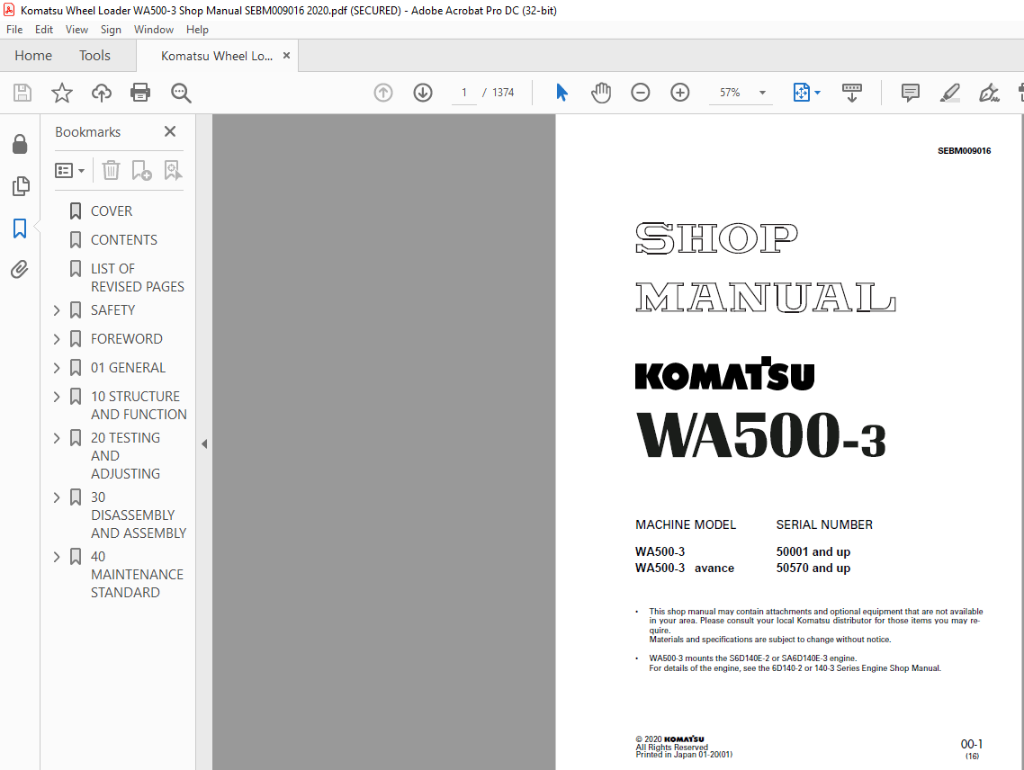Switch to the Tools tab
1024x770 pixels.
(94, 56)
